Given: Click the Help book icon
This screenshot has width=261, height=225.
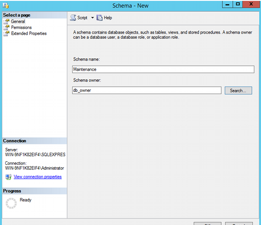Looking at the screenshot, I should tap(99, 17).
